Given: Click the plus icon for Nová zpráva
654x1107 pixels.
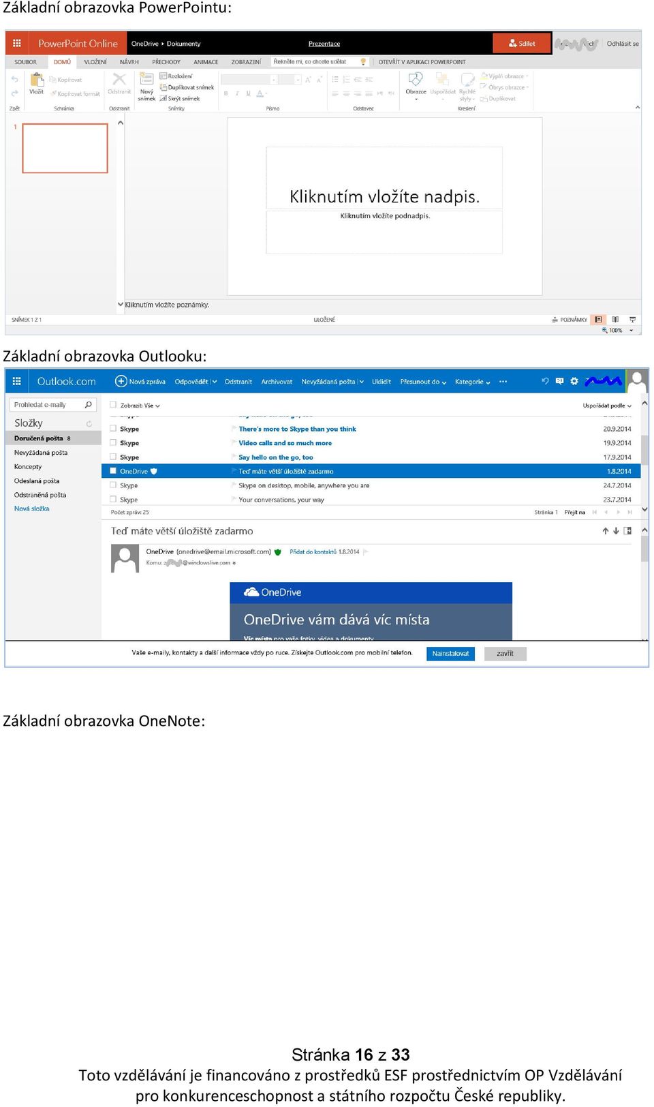Looking at the screenshot, I should pyautogui.click(x=121, y=381).
